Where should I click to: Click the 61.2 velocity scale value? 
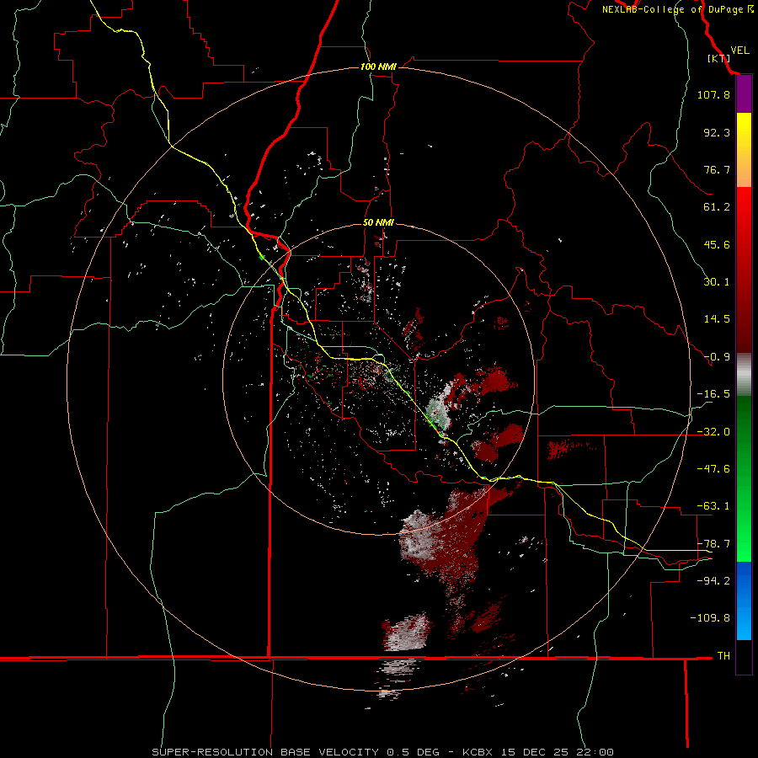[x=717, y=207]
